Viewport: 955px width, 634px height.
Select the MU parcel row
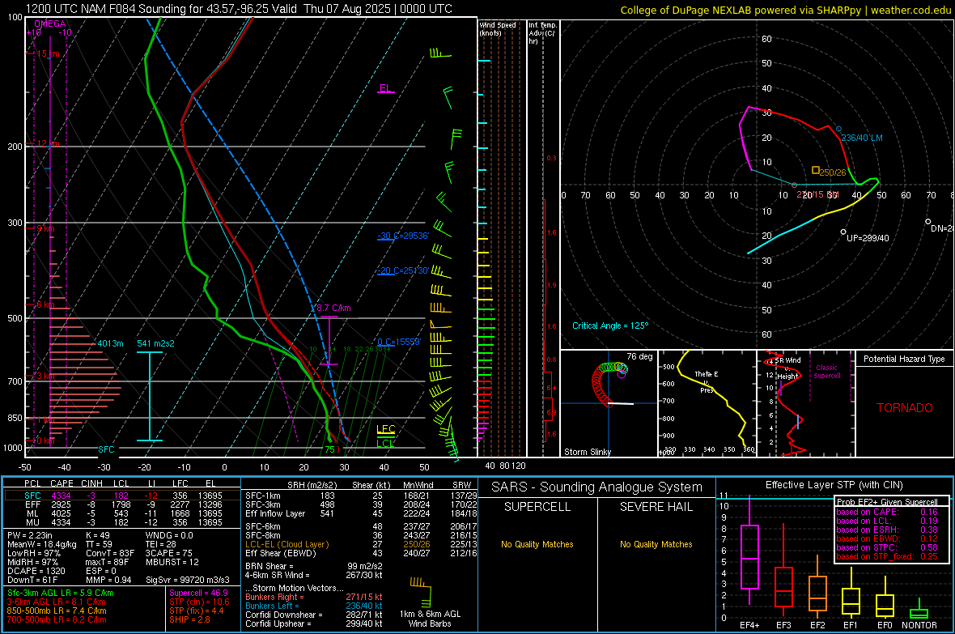point(122,522)
